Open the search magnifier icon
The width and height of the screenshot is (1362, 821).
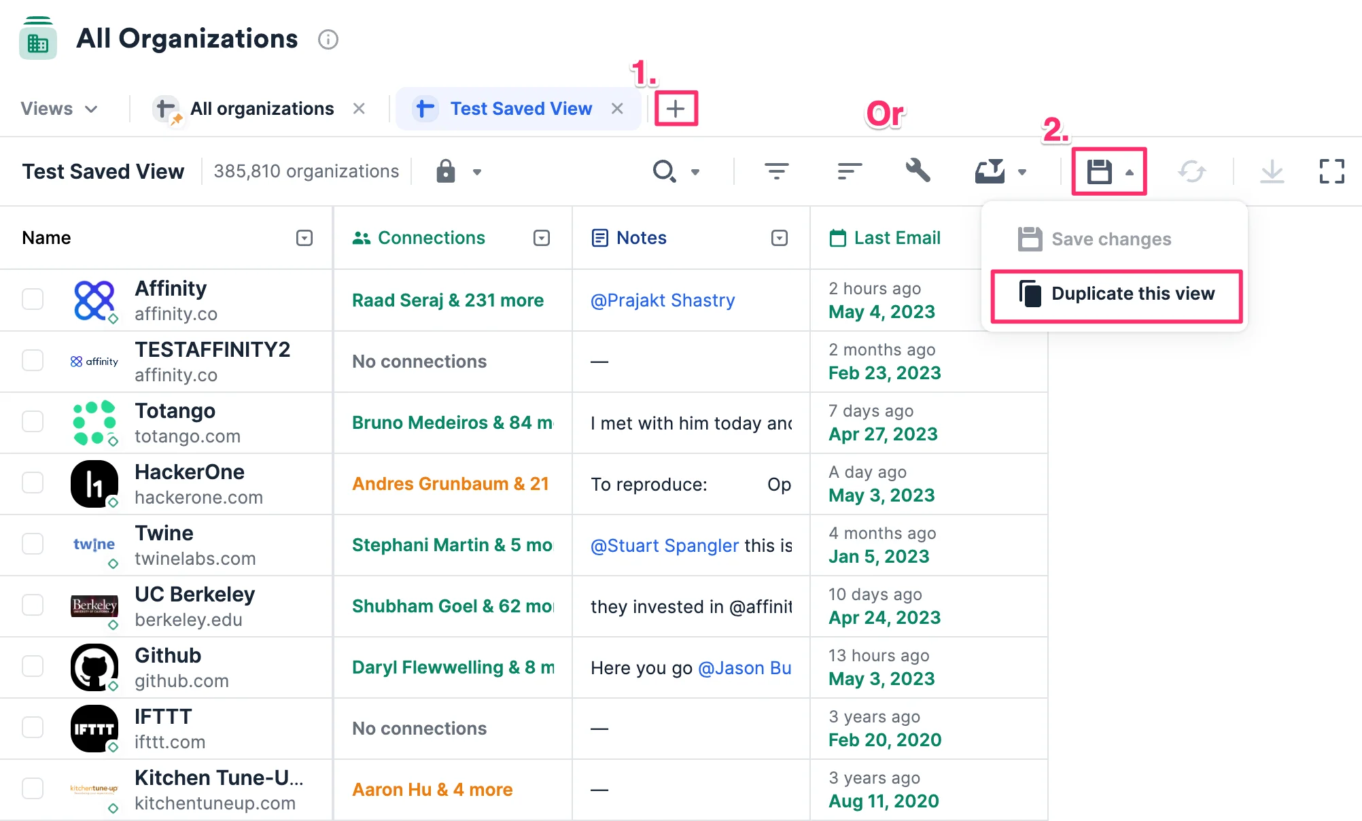(x=664, y=171)
